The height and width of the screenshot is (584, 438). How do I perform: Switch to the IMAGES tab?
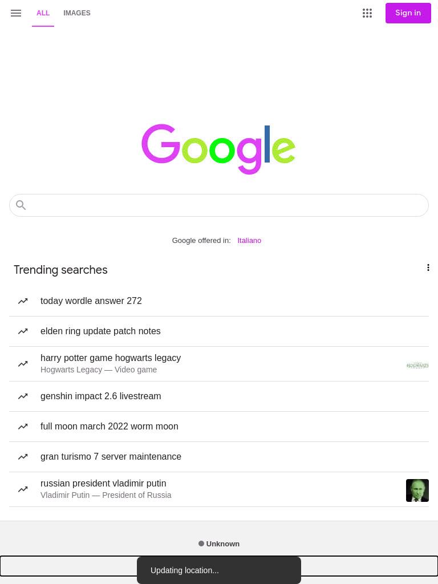click(x=77, y=13)
